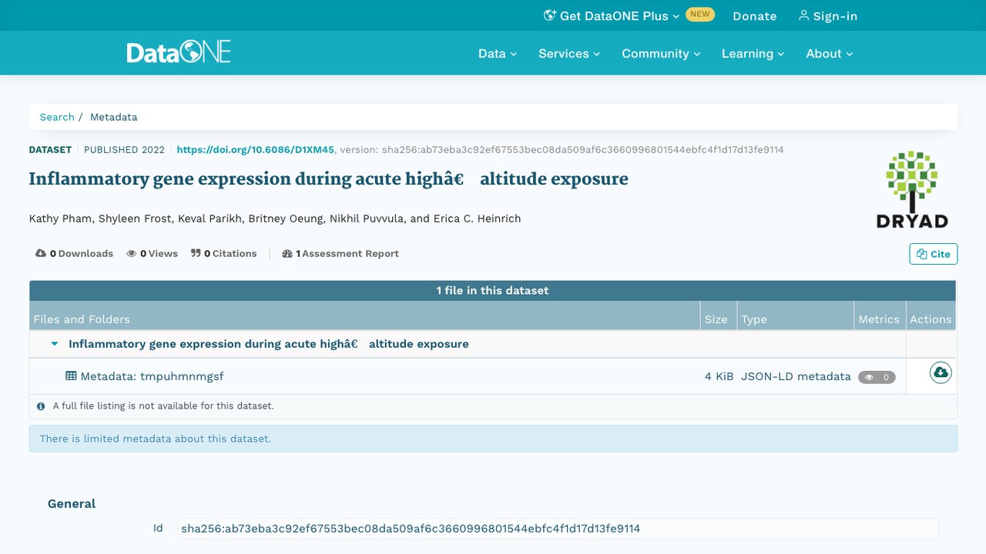
Task: Click the Cite button
Action: 934,254
